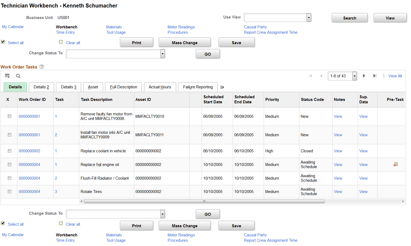Viewport: 411px width, 246px height.
Task: Open top My Calendar link
Action: (x=13, y=27)
